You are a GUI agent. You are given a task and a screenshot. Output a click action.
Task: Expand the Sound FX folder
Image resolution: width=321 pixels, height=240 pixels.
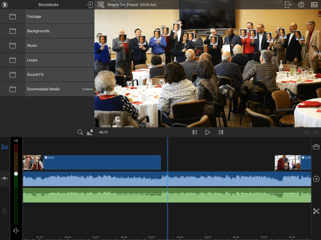click(x=47, y=75)
